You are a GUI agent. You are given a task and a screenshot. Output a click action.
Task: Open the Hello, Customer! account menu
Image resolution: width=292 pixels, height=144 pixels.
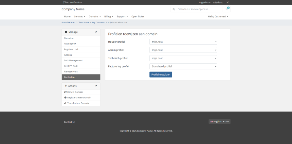click(x=218, y=16)
